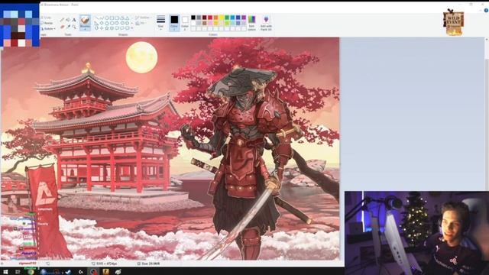Choose the Oval shape
This screenshot has height=275, width=489.
[107, 18]
